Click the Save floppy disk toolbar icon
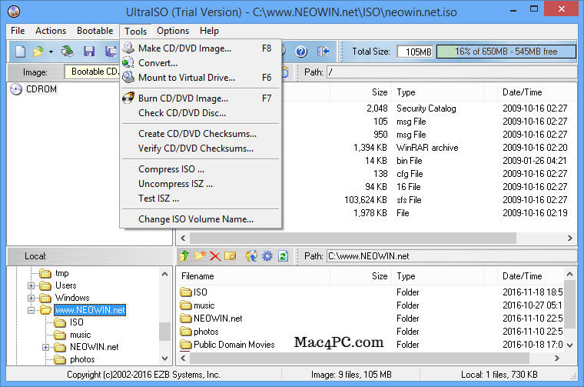The image size is (584, 387). pyautogui.click(x=89, y=52)
